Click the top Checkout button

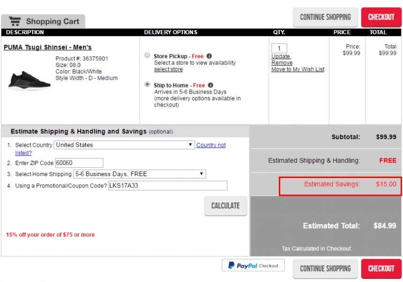pos(381,17)
